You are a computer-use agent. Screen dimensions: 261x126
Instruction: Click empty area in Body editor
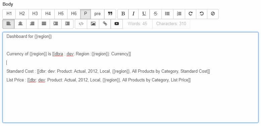130,103
